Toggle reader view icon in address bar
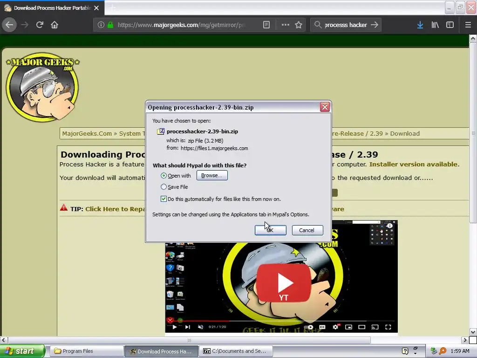Image resolution: width=477 pixels, height=358 pixels. pos(266,25)
